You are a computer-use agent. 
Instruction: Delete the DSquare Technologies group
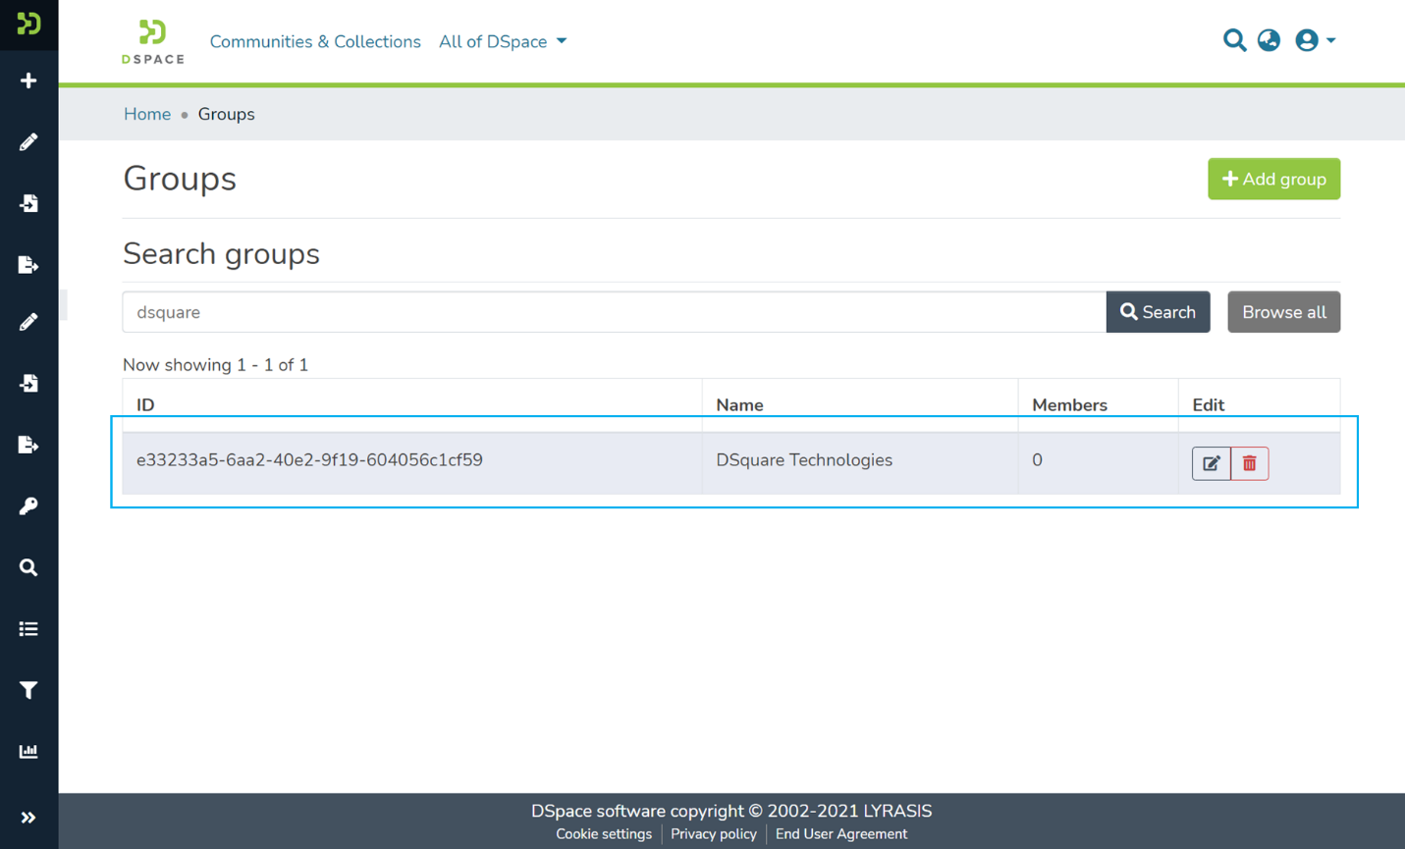coord(1249,463)
